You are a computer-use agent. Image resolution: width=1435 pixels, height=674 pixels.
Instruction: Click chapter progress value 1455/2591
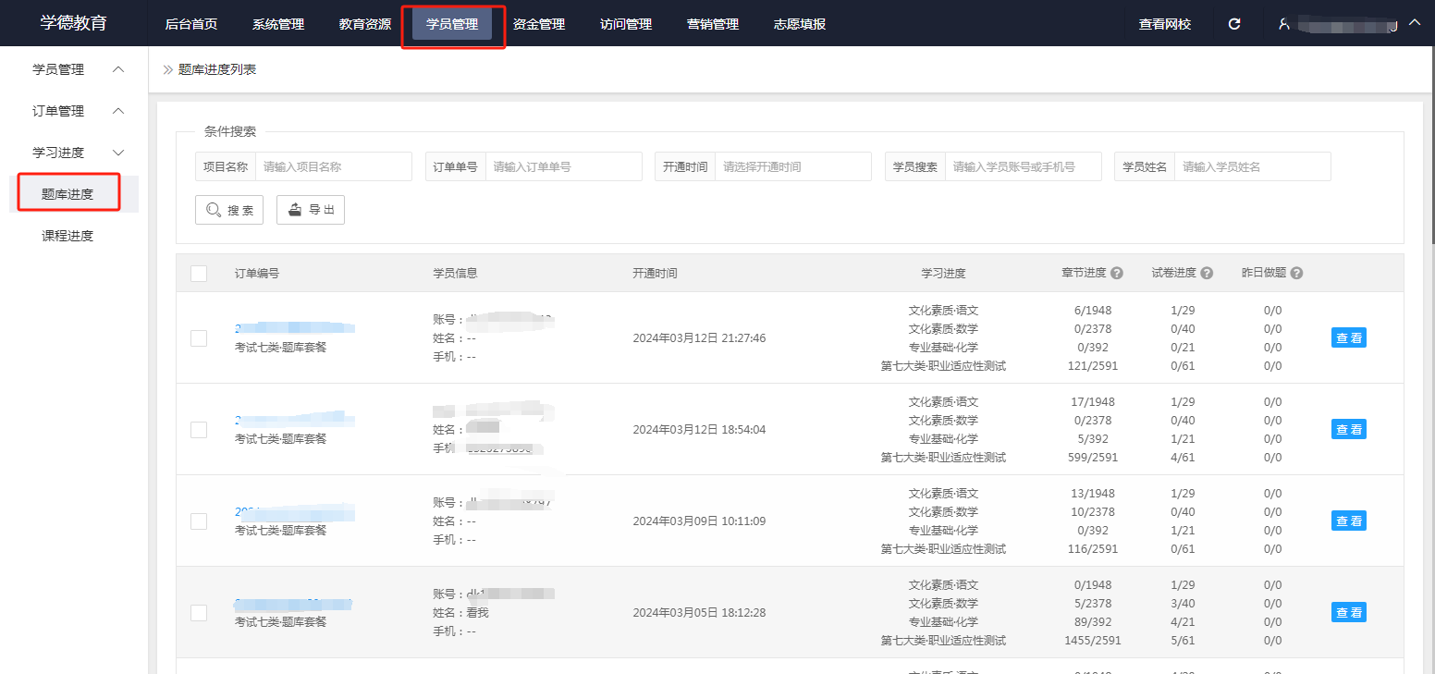coord(1091,641)
